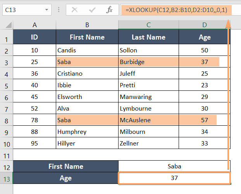This screenshot has width=241, height=194.
Task: Click the Last Name header cell
Action: coord(148,37)
